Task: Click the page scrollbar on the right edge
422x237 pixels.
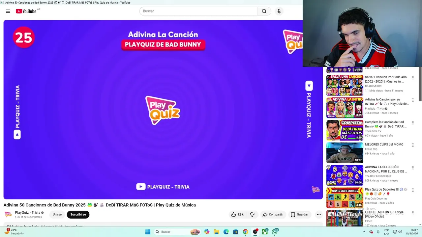Action: pos(420,84)
